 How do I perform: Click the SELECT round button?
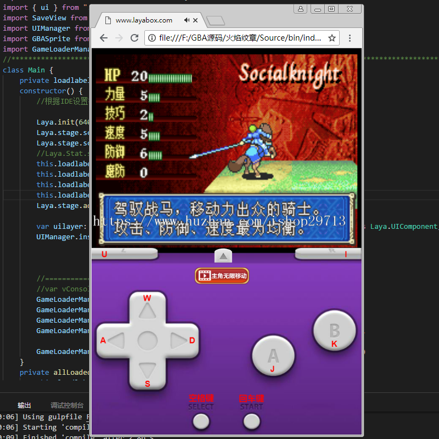201,421
